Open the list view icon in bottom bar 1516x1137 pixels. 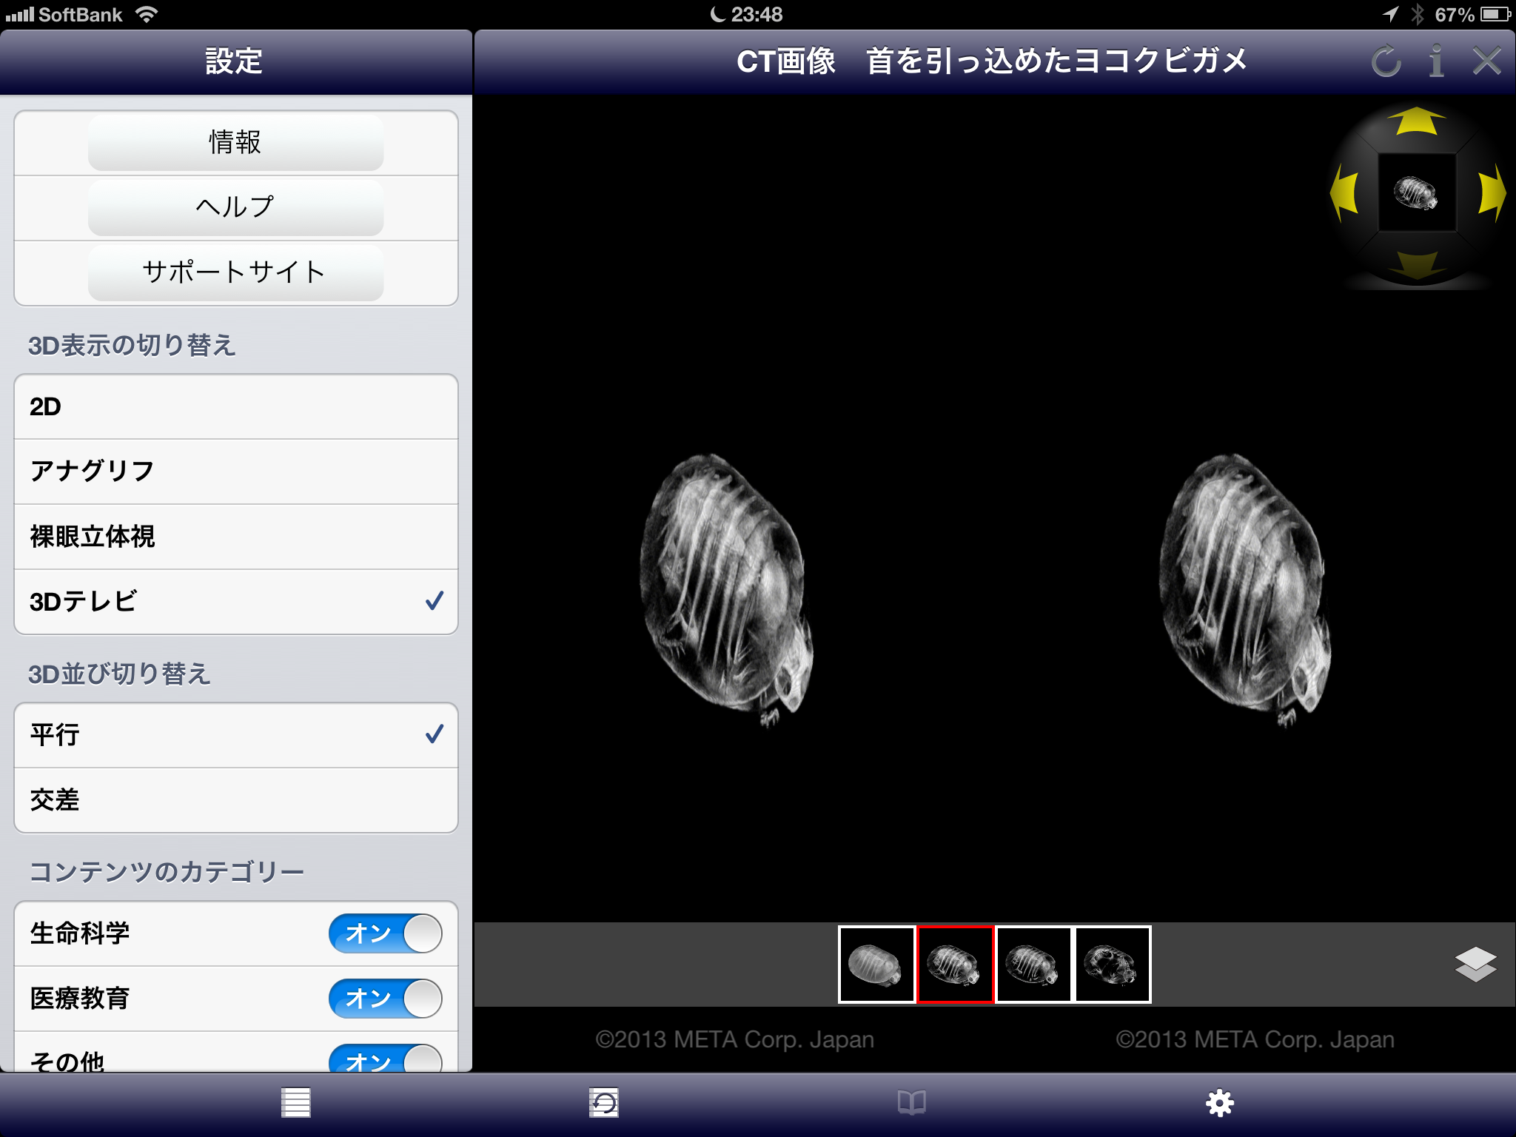[x=295, y=1103]
